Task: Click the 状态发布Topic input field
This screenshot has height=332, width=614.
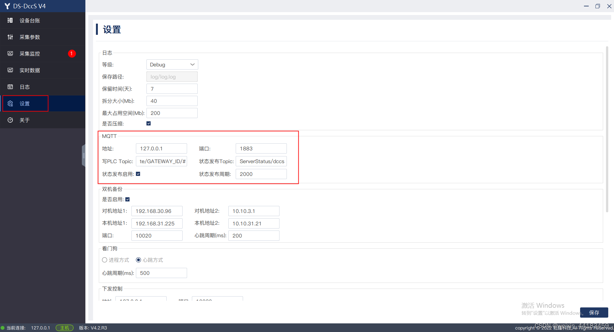Action: pyautogui.click(x=261, y=161)
